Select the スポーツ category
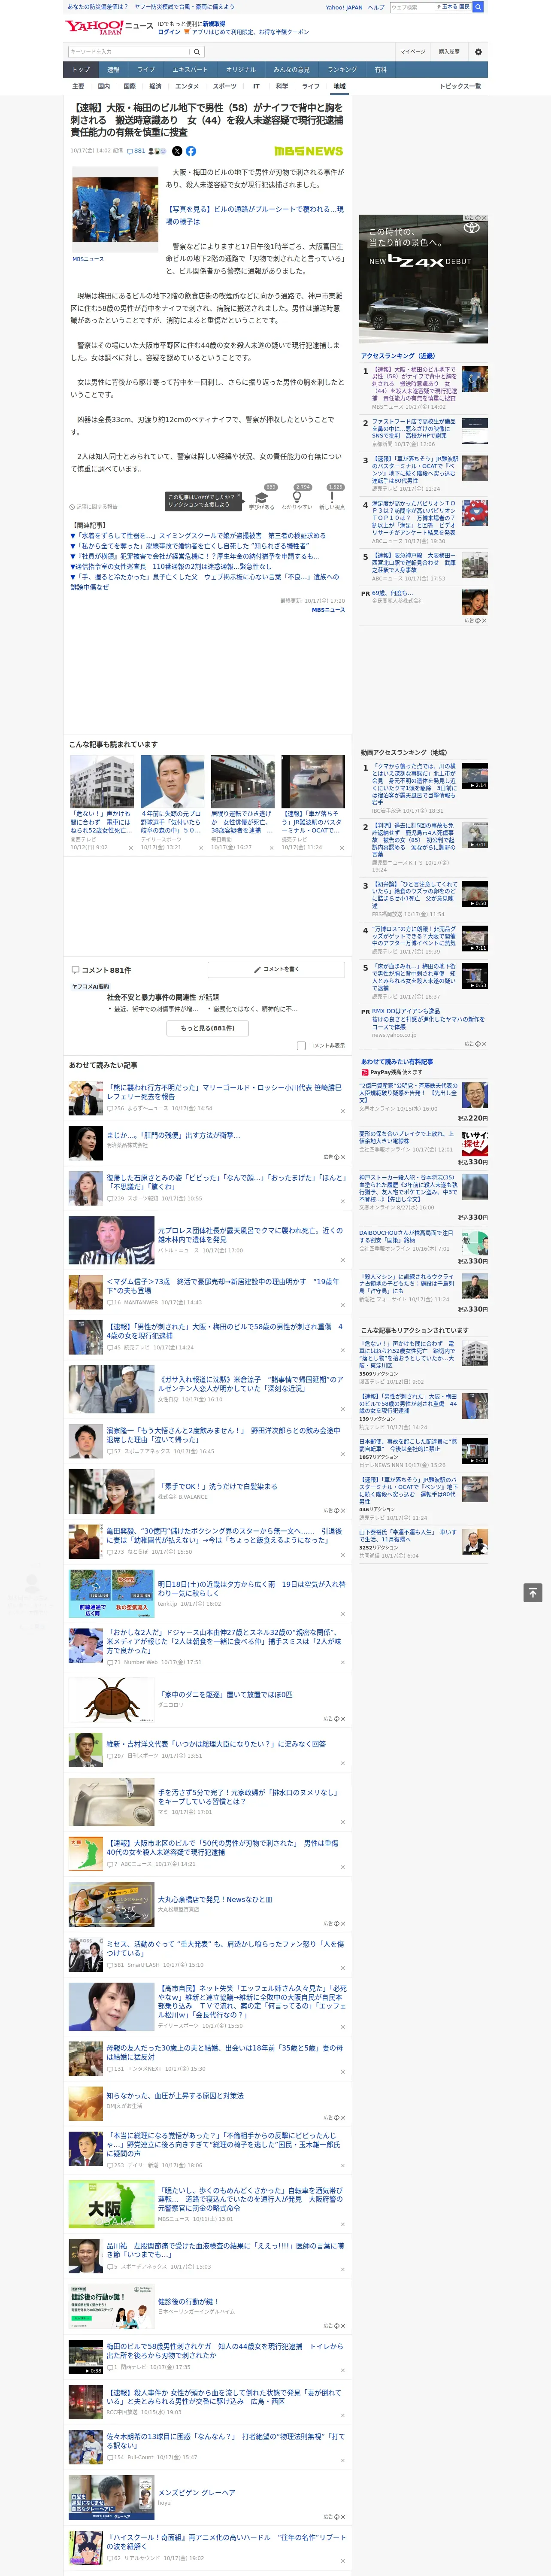The width and height of the screenshot is (551, 2576). coord(225,86)
